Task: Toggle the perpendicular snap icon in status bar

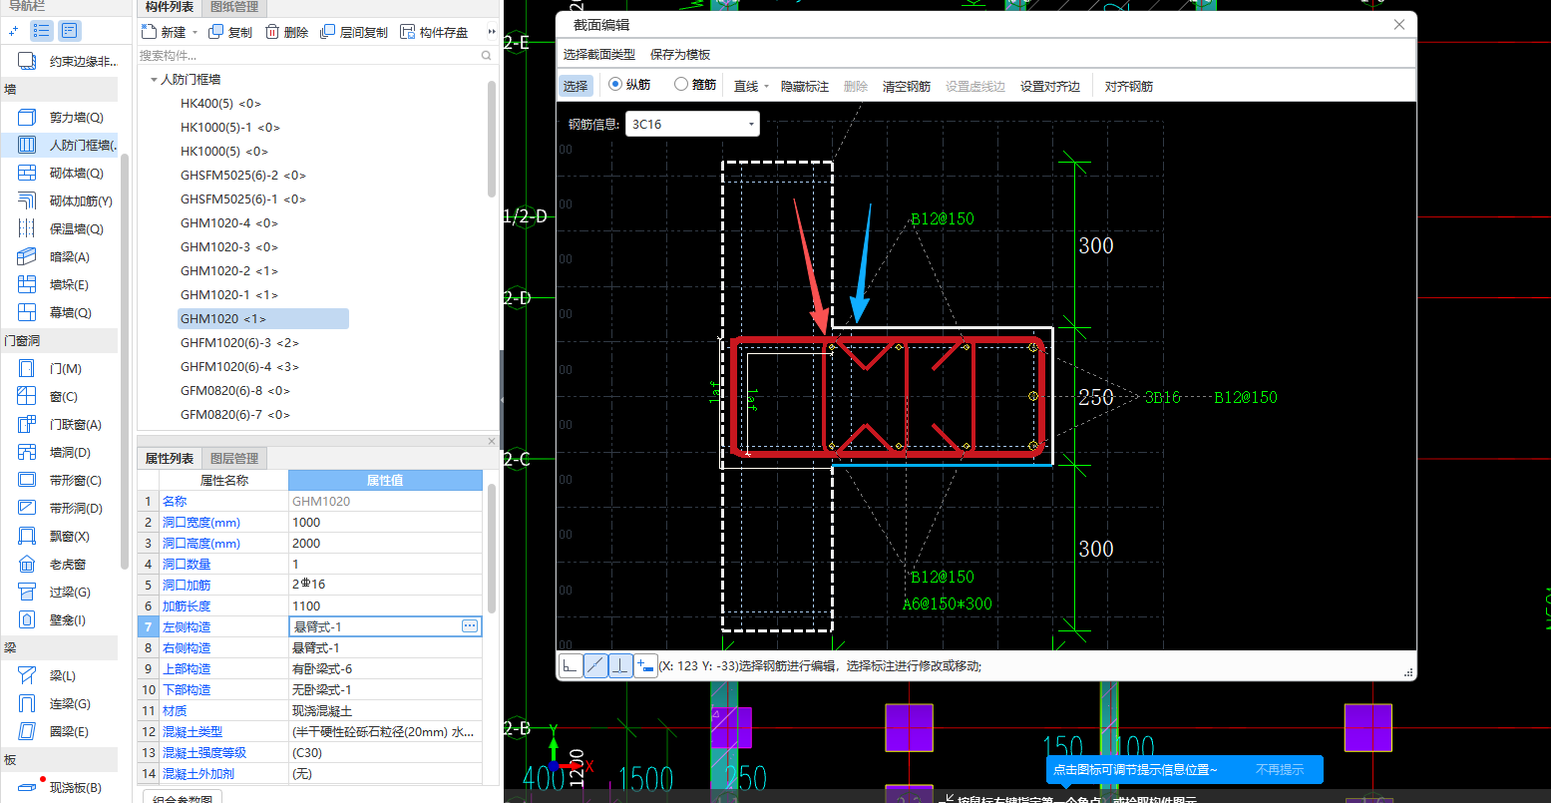Action: [620, 665]
